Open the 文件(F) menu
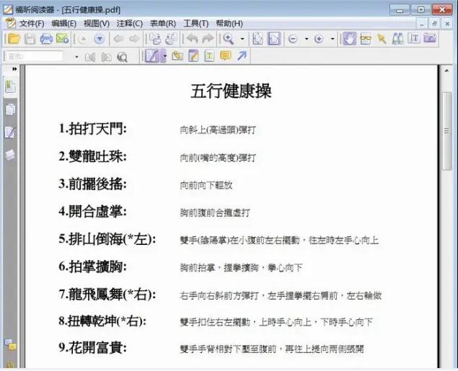The height and width of the screenshot is (371, 458). click(32, 24)
